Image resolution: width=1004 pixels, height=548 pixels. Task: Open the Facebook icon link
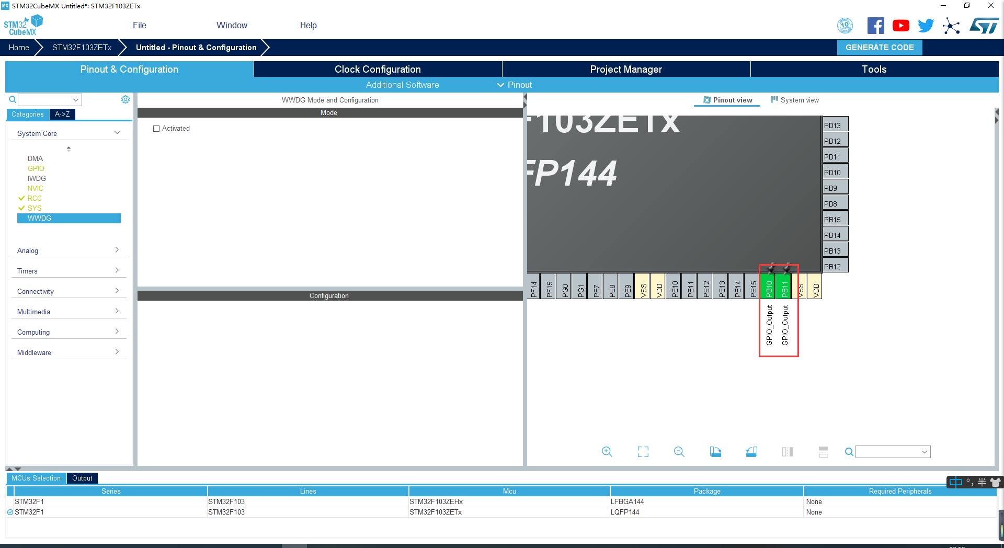(875, 26)
